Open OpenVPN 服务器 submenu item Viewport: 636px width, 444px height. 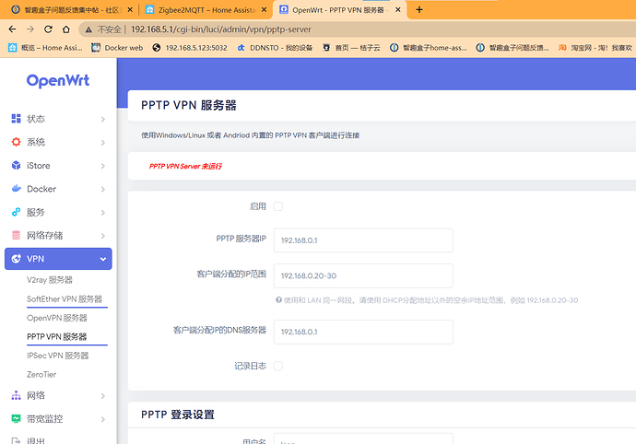(57, 318)
